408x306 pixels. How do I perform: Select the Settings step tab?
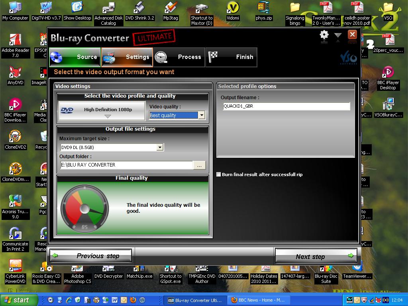pos(127,57)
